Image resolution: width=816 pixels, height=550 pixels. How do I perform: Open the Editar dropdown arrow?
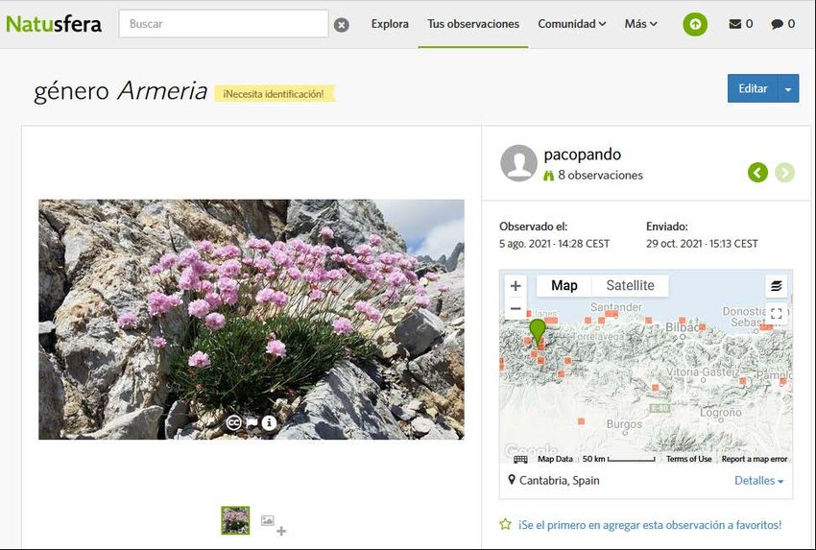788,88
